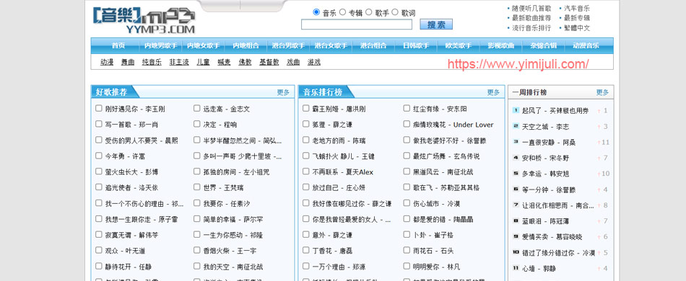686x281 pixels.
Task: Open song 蓝眼泪 - 陈冠蒲 in weekly chart
Action: (545, 221)
